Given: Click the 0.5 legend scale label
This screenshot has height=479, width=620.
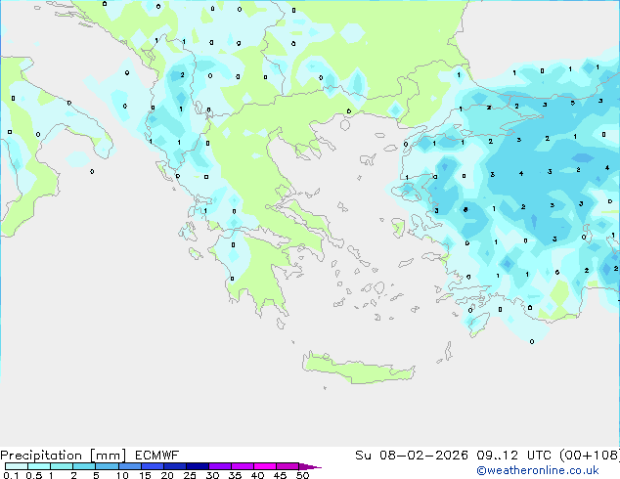Looking at the screenshot, I should point(33,475).
